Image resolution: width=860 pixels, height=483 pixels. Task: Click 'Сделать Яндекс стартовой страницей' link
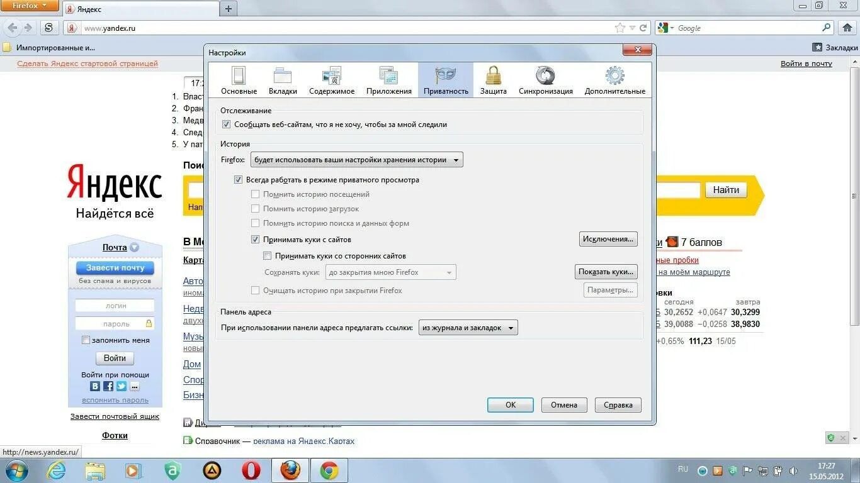point(88,64)
